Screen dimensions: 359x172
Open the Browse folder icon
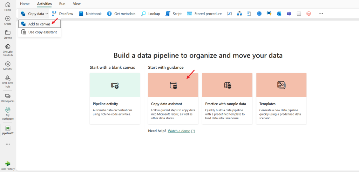8,35
